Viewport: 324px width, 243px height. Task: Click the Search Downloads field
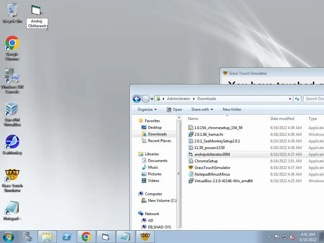(314, 99)
